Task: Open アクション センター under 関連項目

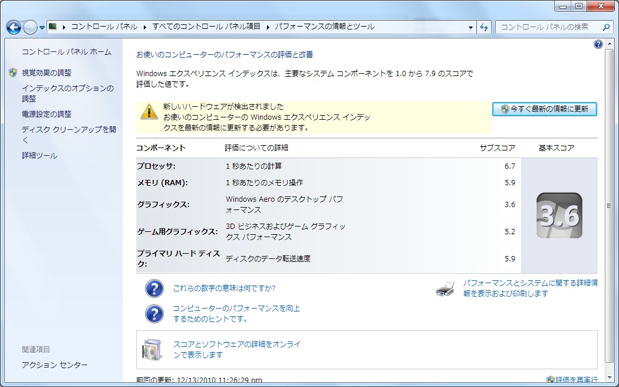Action: pos(54,365)
